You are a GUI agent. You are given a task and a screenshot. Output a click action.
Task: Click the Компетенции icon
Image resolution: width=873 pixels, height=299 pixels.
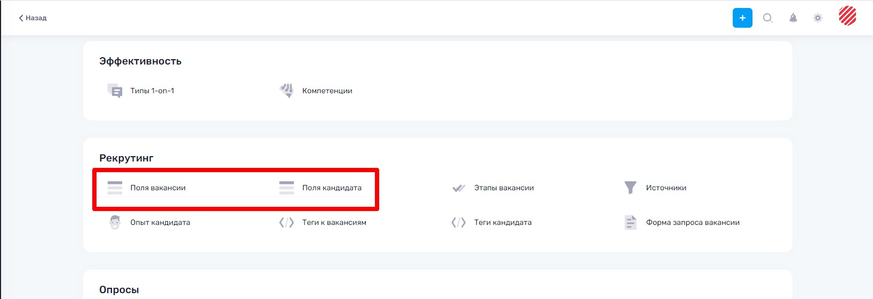(286, 91)
